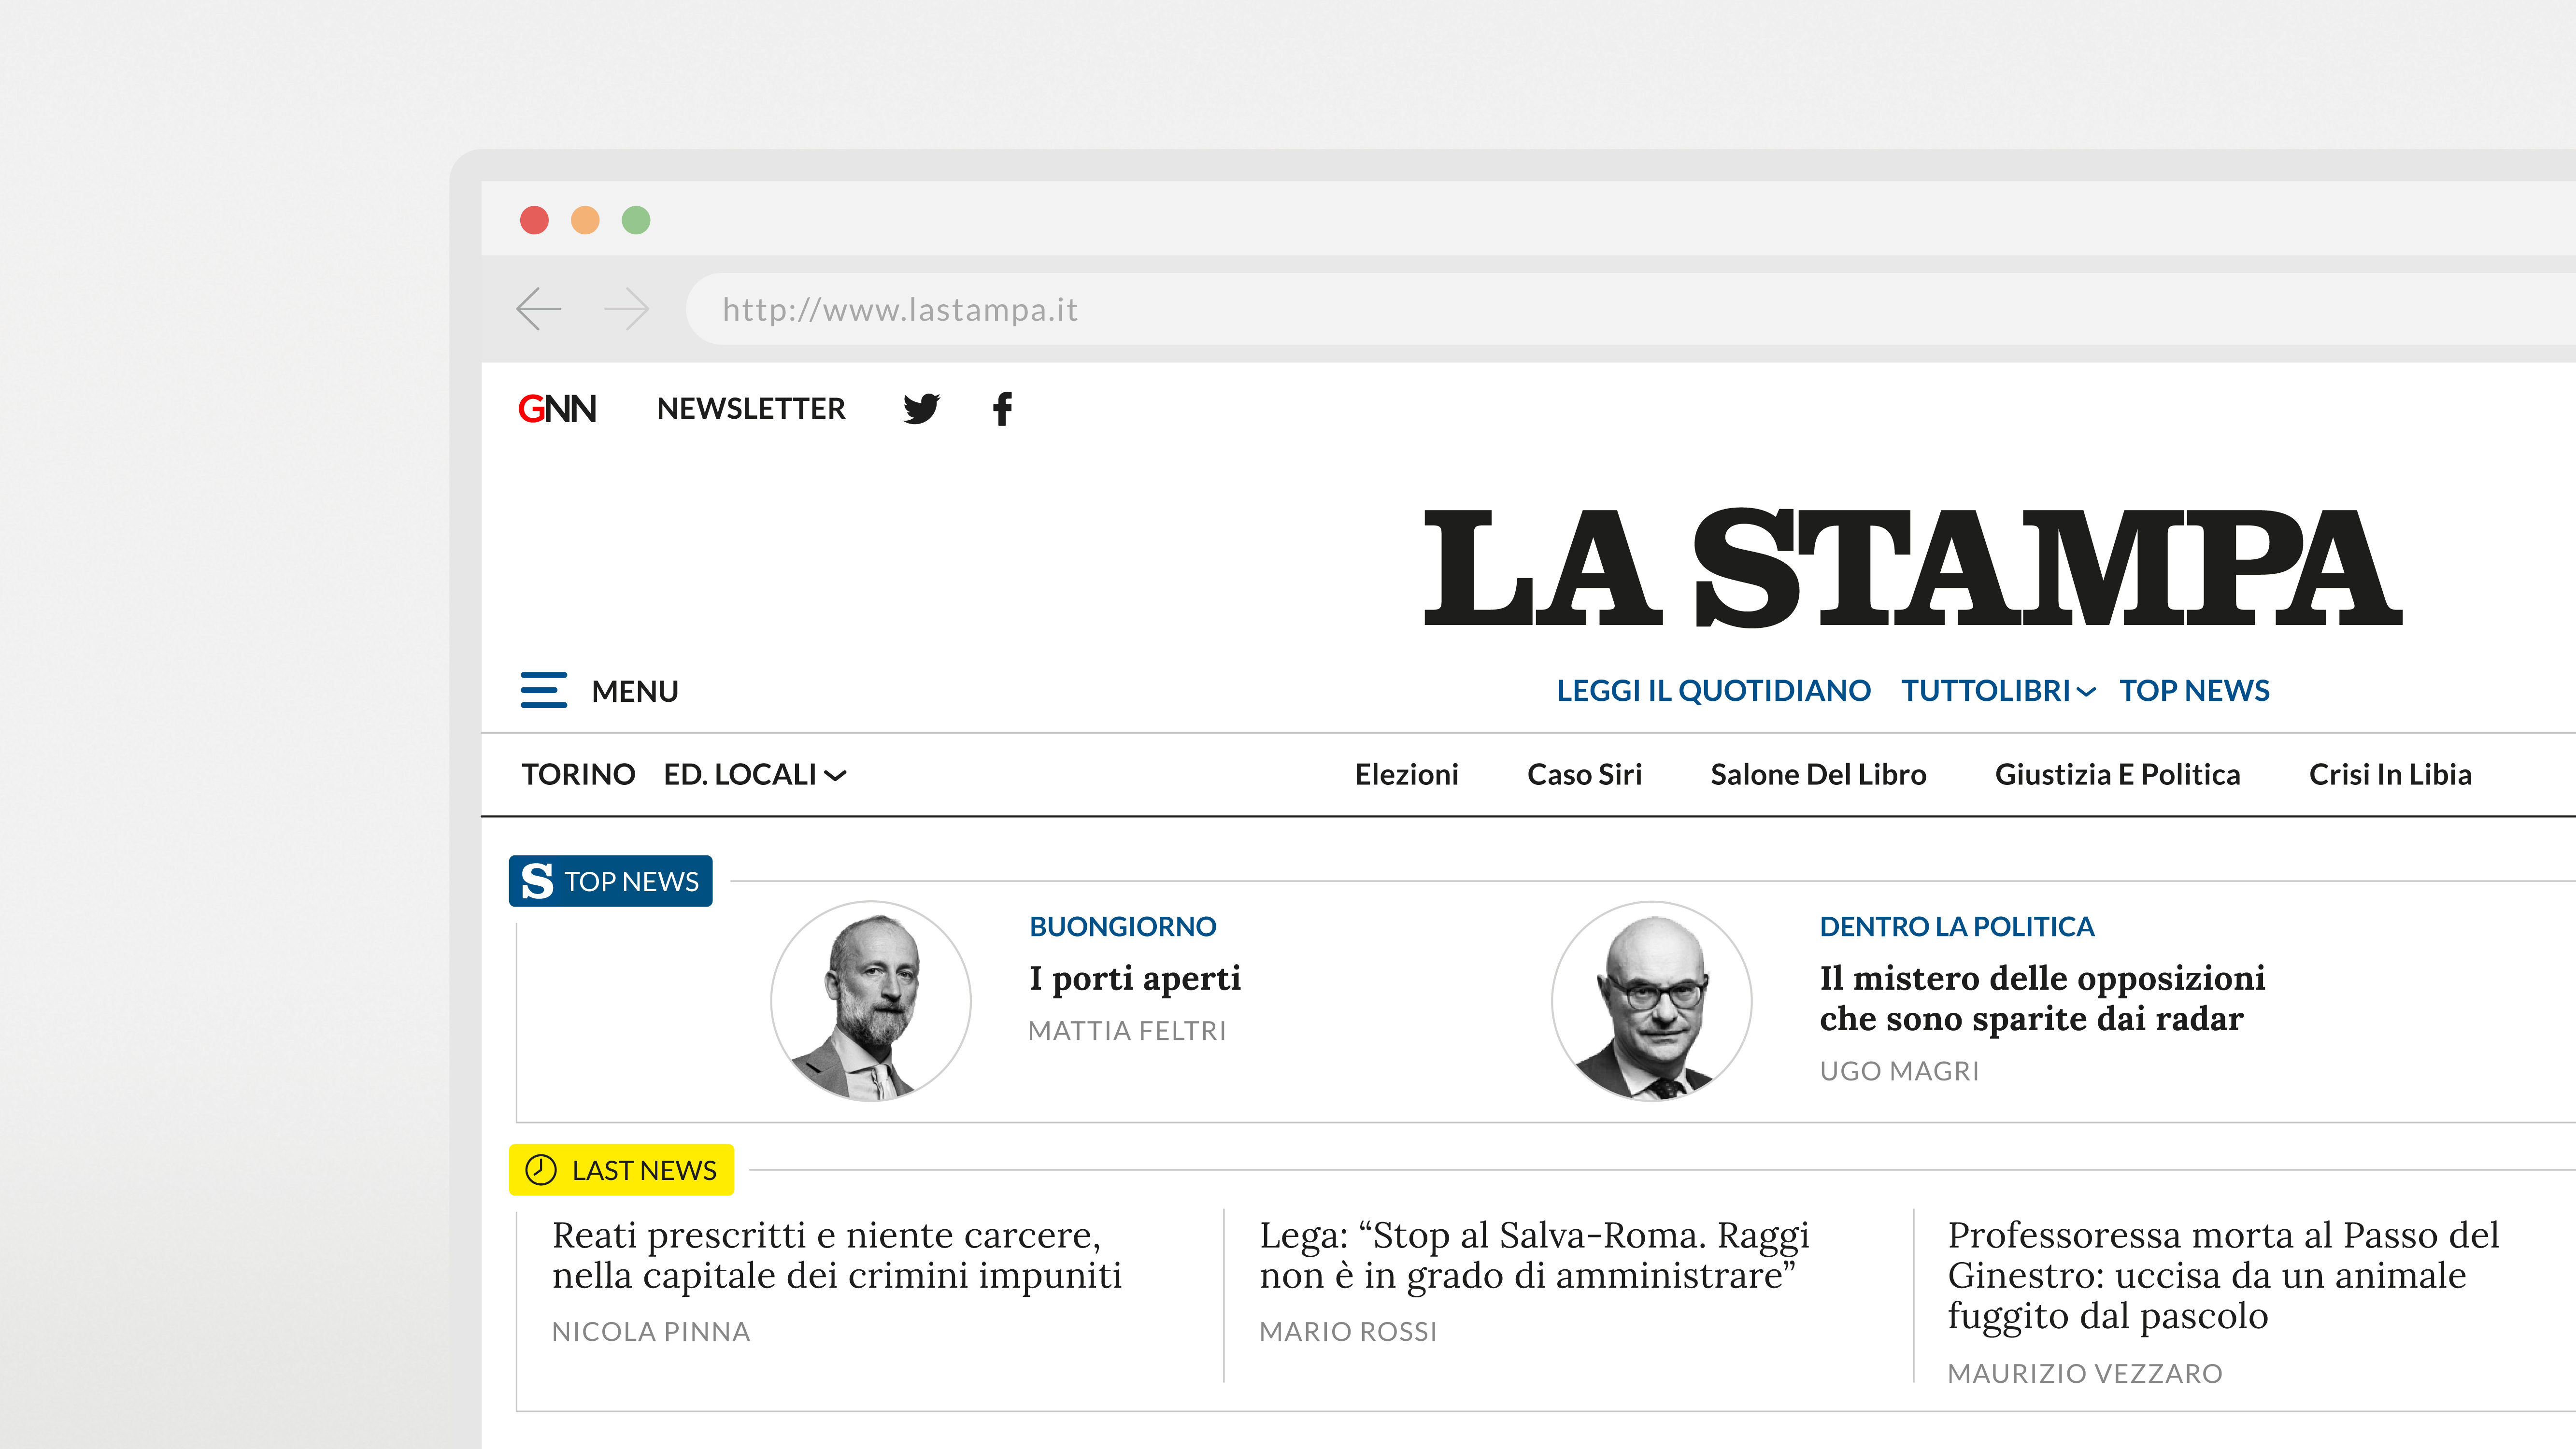This screenshot has height=1449, width=2576.
Task: Open the Salone Del Libro topic
Action: pyautogui.click(x=1818, y=774)
